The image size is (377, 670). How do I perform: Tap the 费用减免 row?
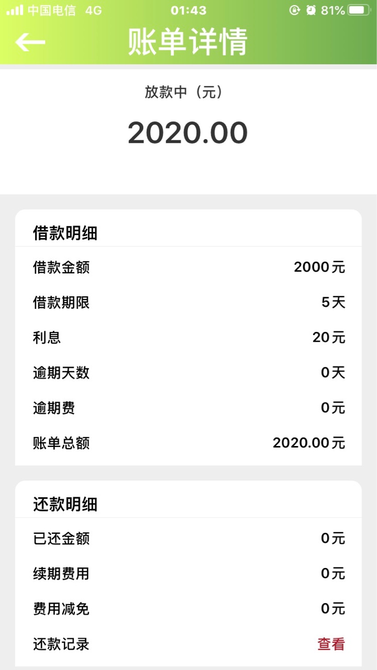tap(188, 609)
